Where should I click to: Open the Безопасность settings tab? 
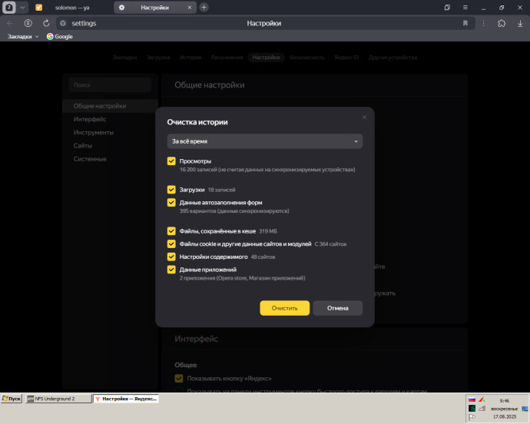point(307,58)
